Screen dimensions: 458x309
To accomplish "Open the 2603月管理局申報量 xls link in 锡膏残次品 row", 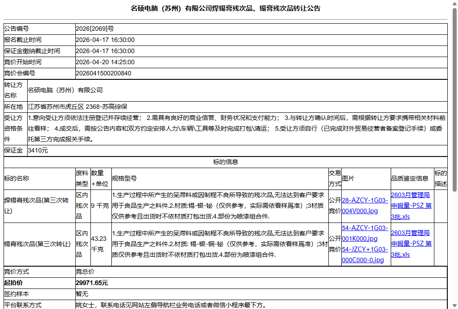I will click(x=411, y=244).
